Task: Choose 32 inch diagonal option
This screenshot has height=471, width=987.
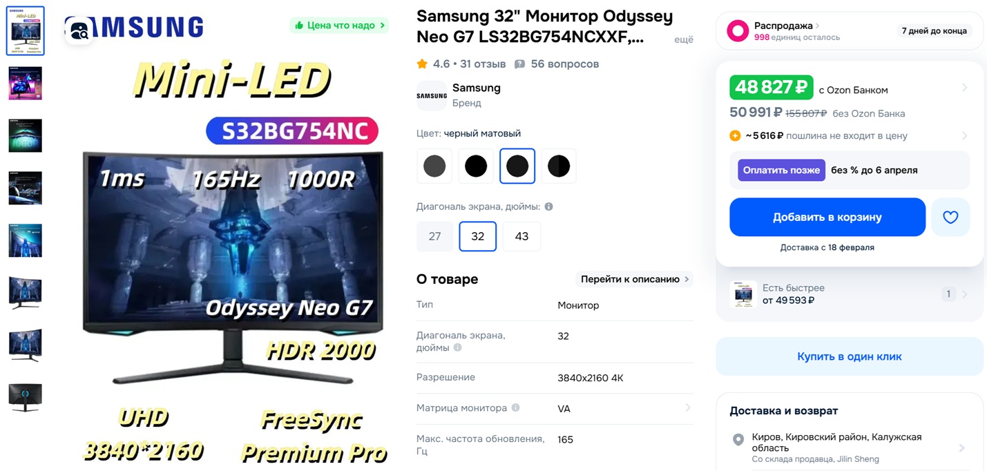Action: (477, 236)
